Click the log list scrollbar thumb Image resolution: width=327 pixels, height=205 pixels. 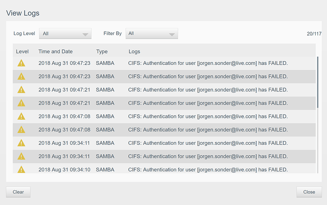pos(318,82)
